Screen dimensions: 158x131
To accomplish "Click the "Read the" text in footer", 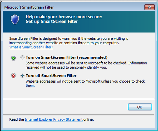I will click(17, 119).
